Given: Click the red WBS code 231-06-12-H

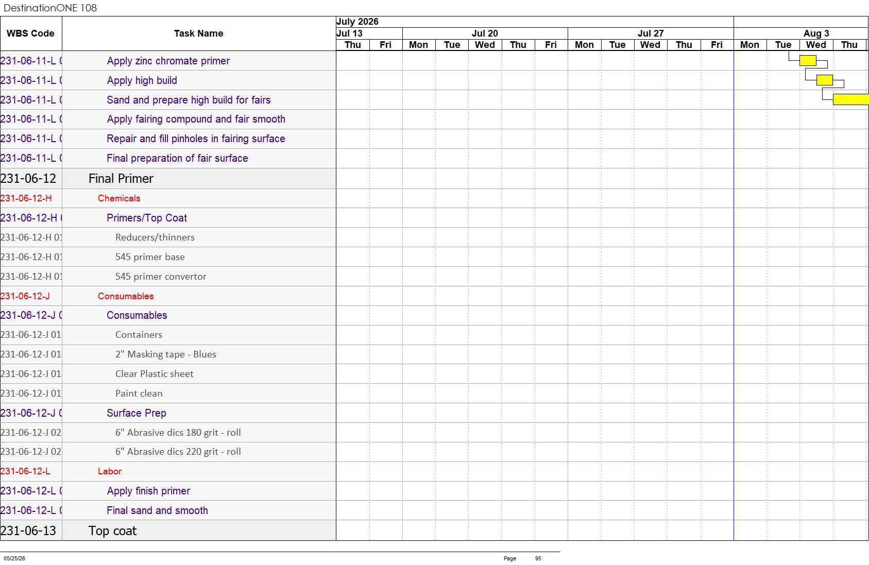Looking at the screenshot, I should click(x=26, y=198).
